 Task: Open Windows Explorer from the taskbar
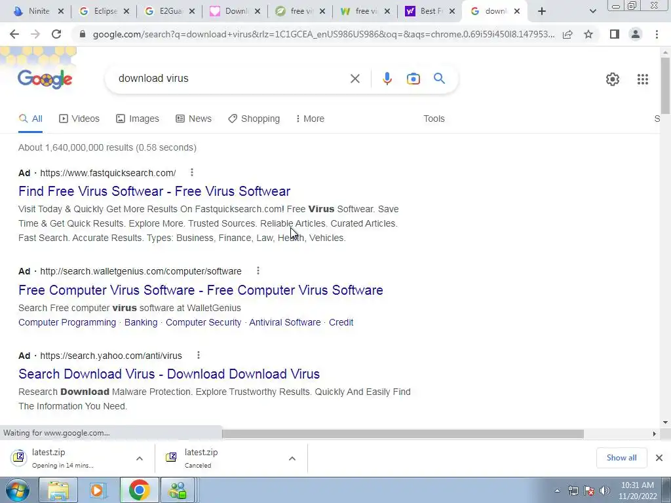pos(58,490)
